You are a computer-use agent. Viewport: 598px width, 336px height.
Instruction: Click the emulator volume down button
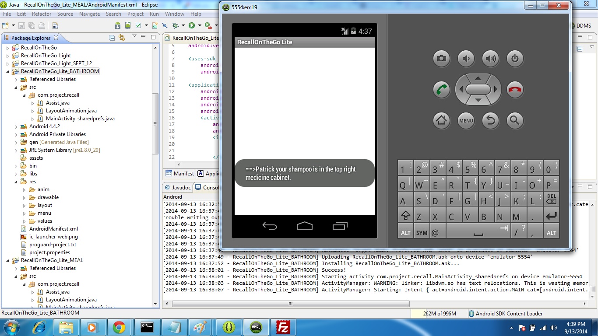coord(466,59)
